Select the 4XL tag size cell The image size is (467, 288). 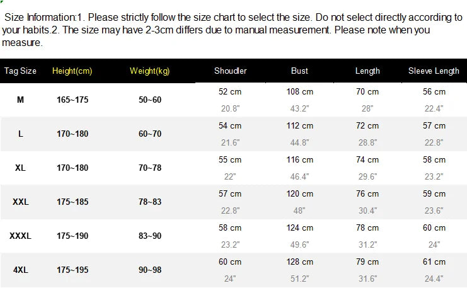[x=20, y=270]
